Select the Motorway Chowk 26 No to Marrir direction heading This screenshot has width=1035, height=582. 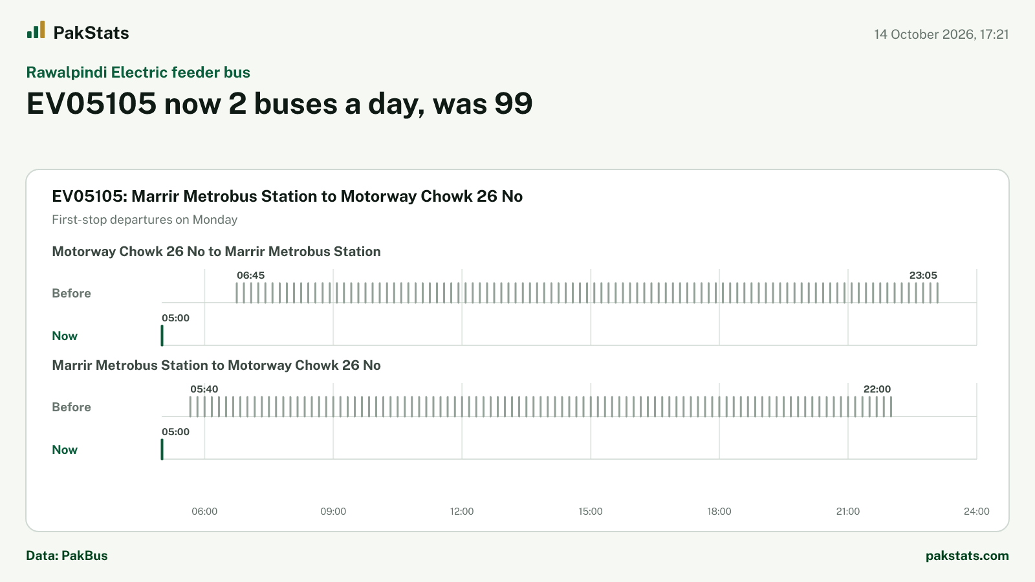coord(216,252)
